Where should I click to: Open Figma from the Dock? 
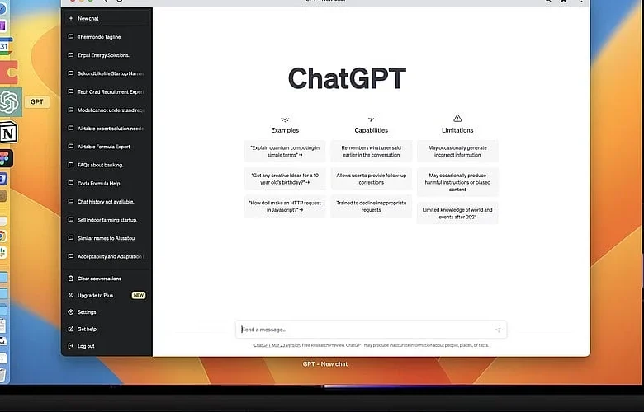[6, 158]
